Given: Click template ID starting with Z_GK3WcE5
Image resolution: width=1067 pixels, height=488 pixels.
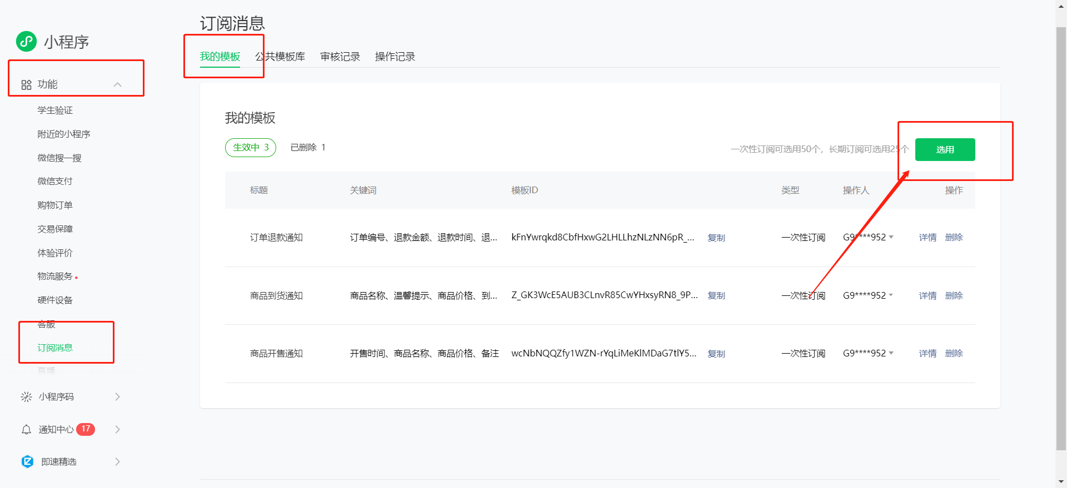Looking at the screenshot, I should (605, 295).
